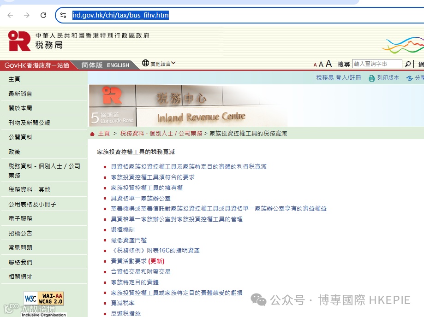
Task: Open 關於本局 in sidebar menu
Action: pos(20,108)
